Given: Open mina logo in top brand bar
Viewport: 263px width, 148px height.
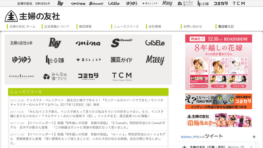Looking at the screenshot, I should tap(78, 3).
